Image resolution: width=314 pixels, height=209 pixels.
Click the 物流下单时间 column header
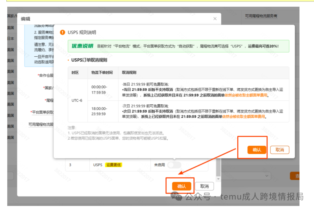click(x=102, y=72)
